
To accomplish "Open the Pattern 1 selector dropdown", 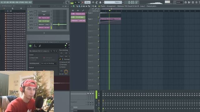I will click(113, 2).
